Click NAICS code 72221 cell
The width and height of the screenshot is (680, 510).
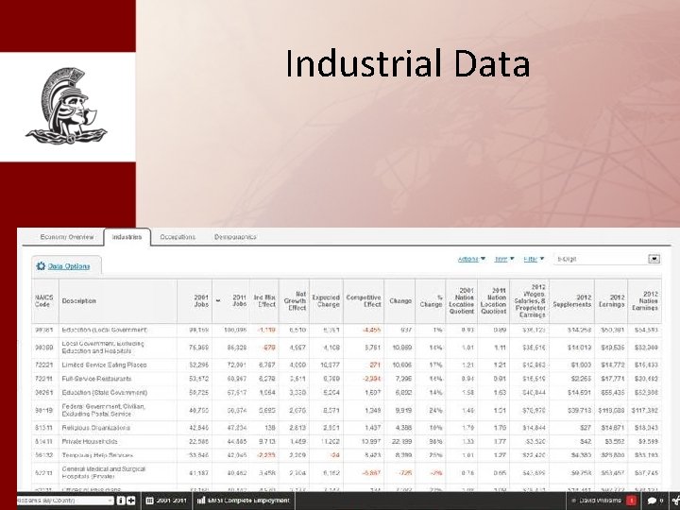pyautogui.click(x=43, y=365)
